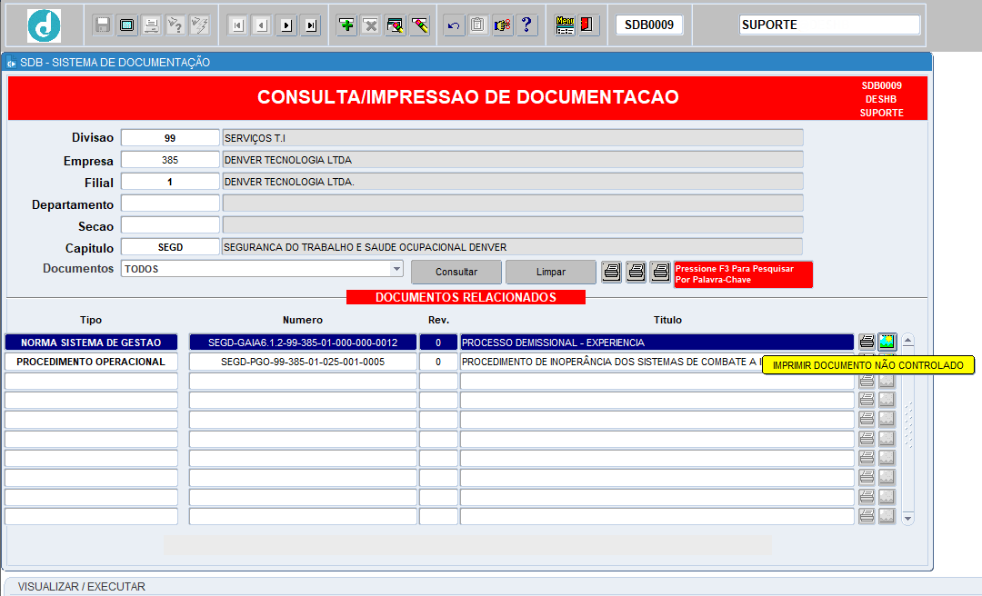Click the undo arrow toolbar icon

tap(454, 25)
